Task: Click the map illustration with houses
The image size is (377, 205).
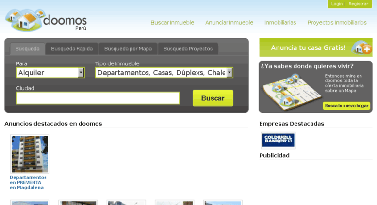Action: pos(292,93)
